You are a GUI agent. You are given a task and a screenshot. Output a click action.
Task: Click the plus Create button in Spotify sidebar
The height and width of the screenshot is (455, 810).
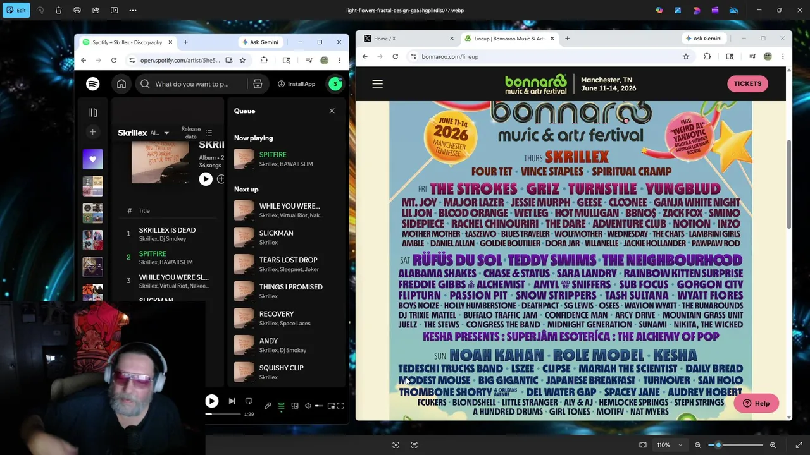[92, 132]
